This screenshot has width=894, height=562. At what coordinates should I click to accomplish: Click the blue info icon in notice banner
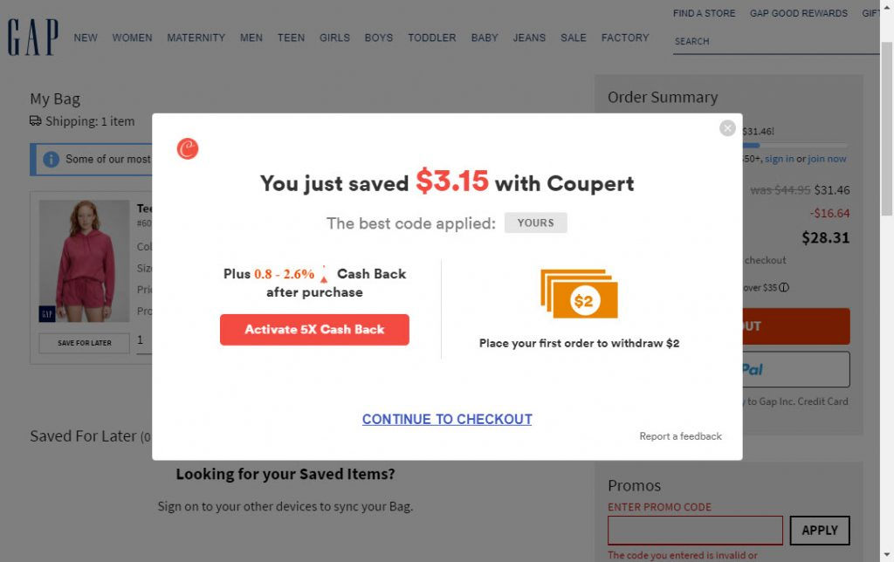pos(52,160)
